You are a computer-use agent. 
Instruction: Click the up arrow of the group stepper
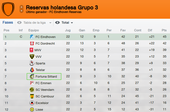[22, 7]
